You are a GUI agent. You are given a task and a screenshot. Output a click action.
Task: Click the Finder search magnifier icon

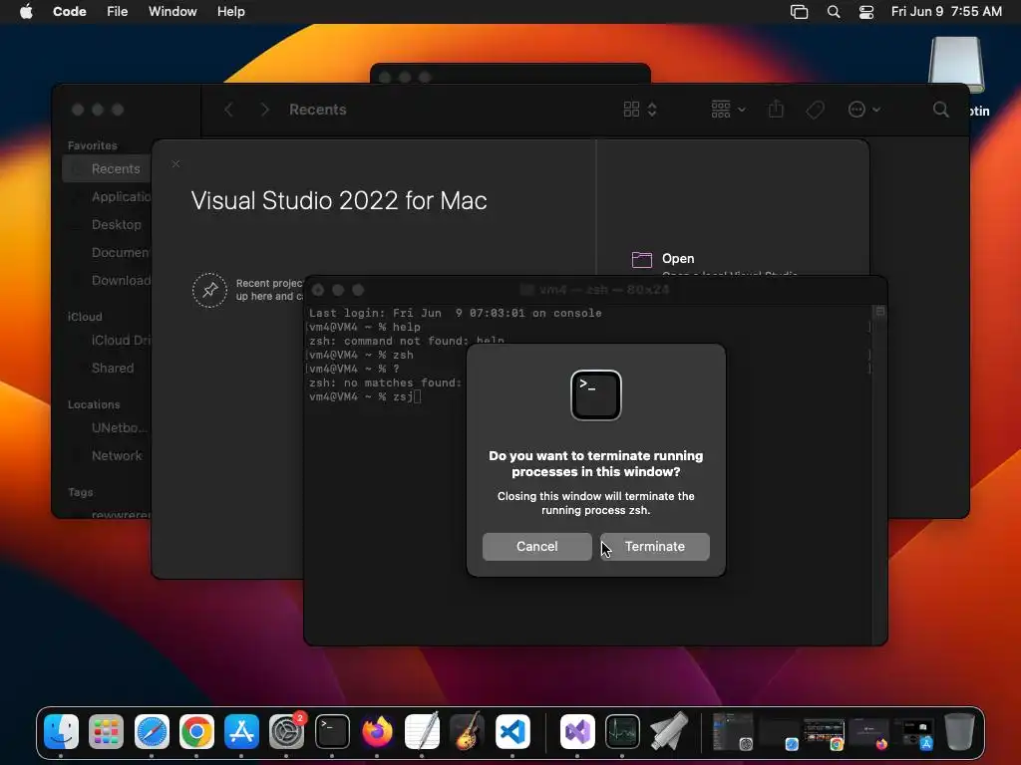(x=940, y=110)
